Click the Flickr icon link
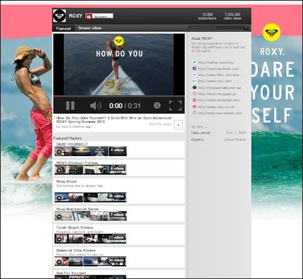303x279 pixels. click(x=194, y=75)
